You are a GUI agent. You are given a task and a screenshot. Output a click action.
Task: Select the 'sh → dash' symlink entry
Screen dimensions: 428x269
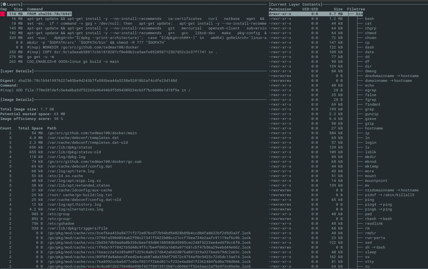(375, 247)
